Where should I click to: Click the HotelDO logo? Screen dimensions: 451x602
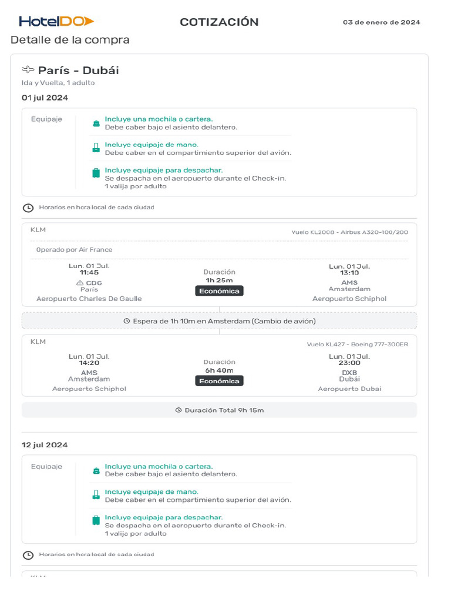pos(56,22)
